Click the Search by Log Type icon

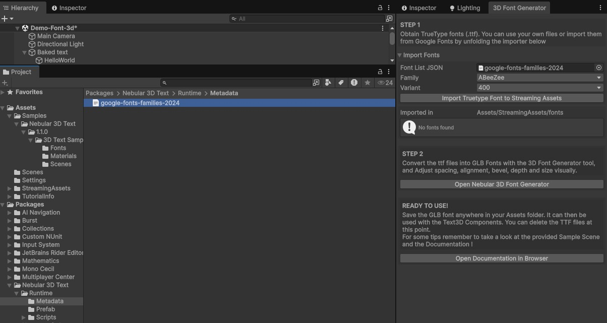pos(354,83)
